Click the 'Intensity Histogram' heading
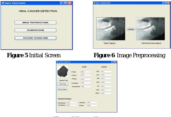 [65, 99]
